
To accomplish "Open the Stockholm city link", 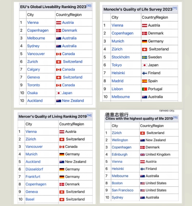I will pos(121,57).
